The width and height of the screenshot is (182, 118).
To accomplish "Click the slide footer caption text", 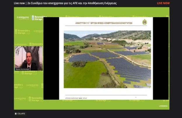I will (x=75, y=98).
